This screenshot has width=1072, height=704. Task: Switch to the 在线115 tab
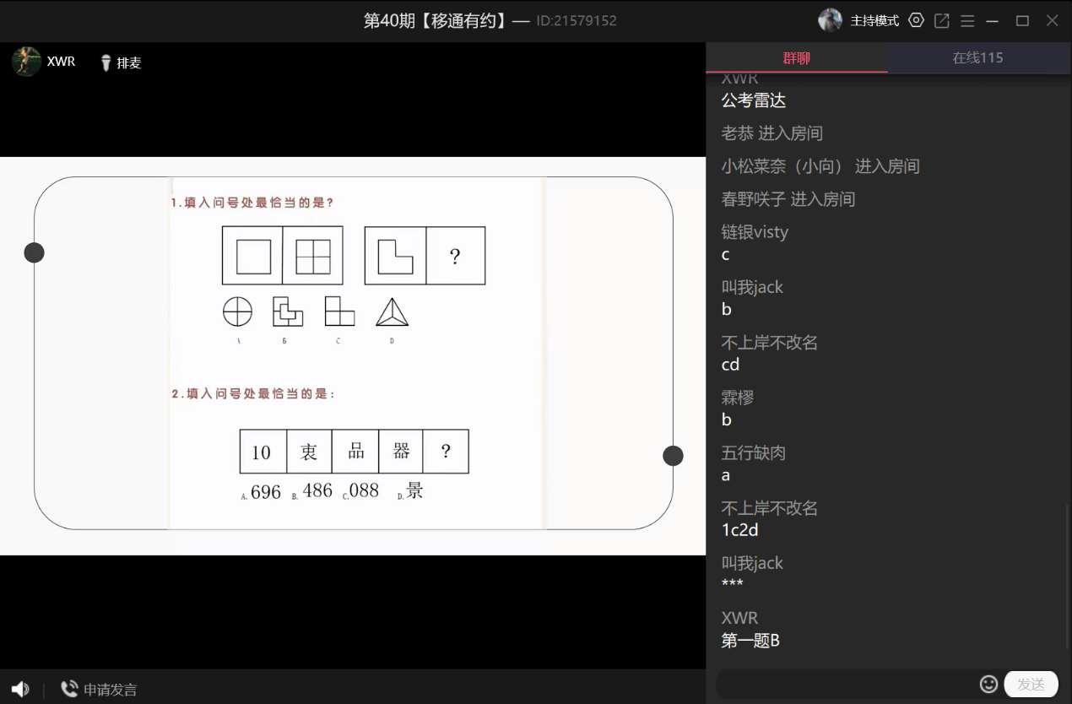click(x=977, y=58)
